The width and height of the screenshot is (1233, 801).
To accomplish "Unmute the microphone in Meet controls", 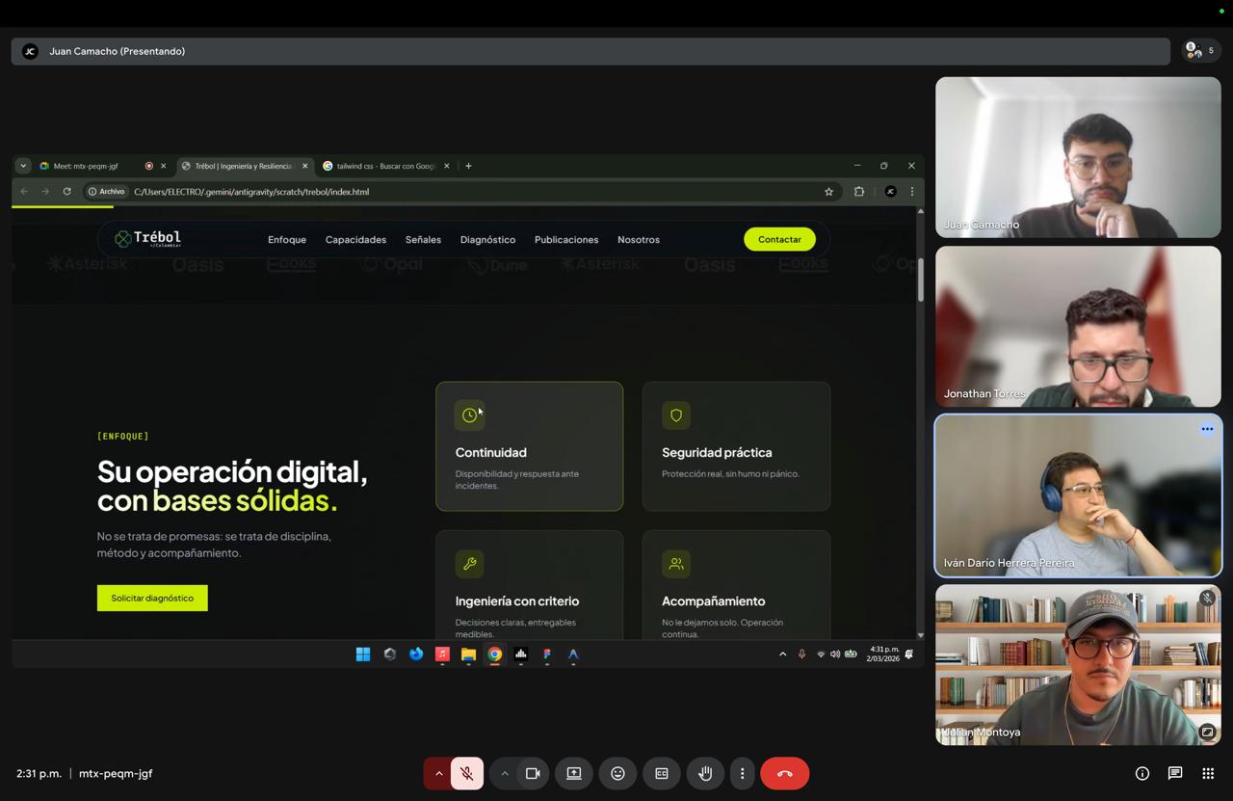I will [467, 773].
